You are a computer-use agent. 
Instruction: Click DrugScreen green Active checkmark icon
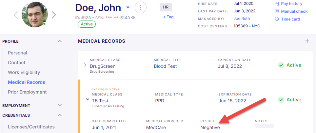click(281, 65)
